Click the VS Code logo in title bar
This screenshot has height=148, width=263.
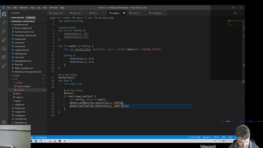3,7
